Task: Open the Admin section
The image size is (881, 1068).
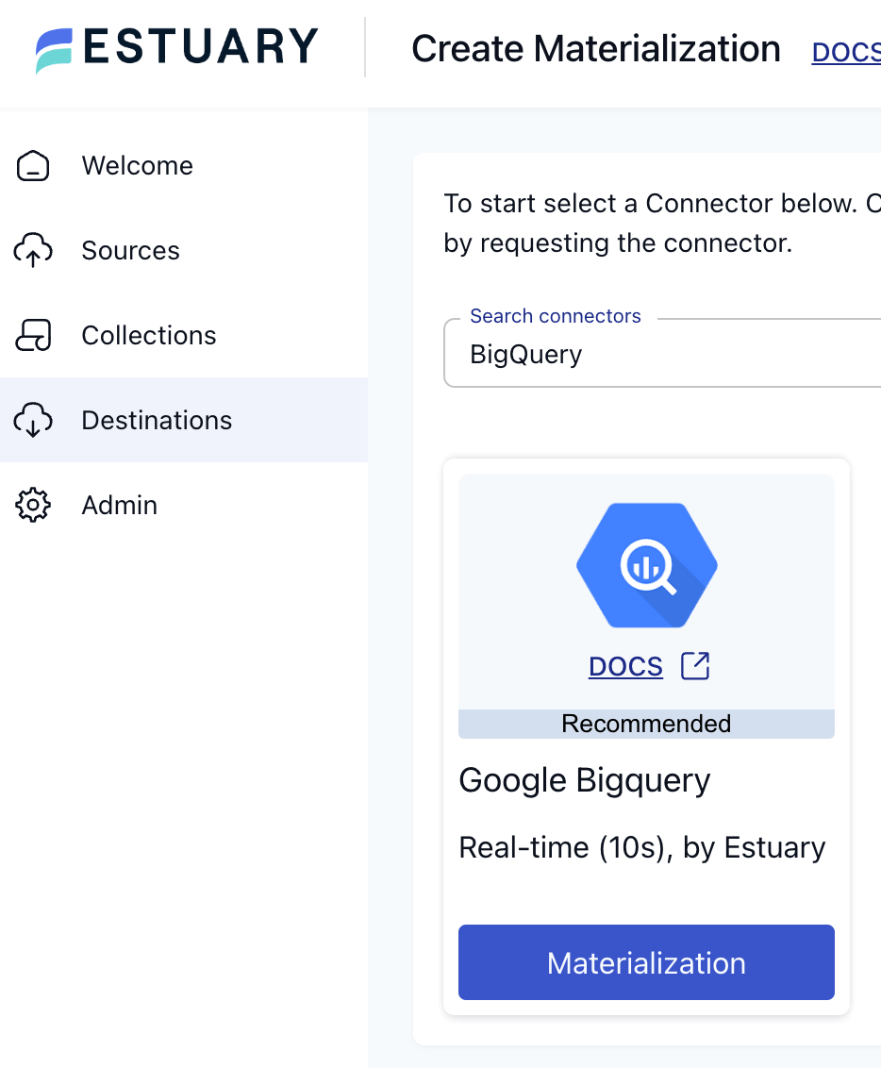Action: pos(120,505)
